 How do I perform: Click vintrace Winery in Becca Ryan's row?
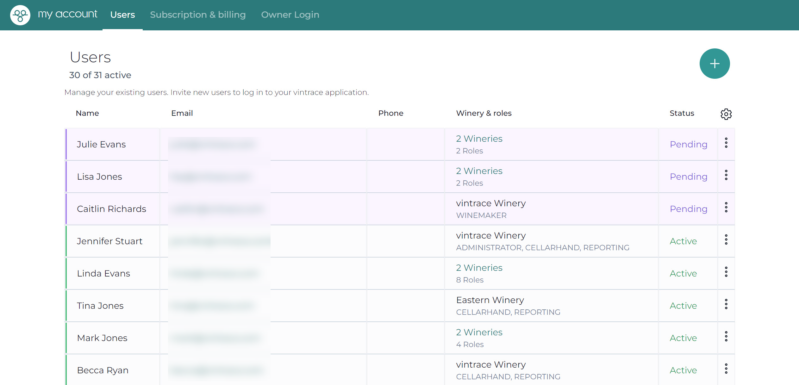(x=491, y=364)
